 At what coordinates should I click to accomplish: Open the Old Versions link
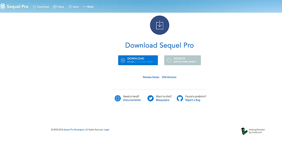coord(169,77)
